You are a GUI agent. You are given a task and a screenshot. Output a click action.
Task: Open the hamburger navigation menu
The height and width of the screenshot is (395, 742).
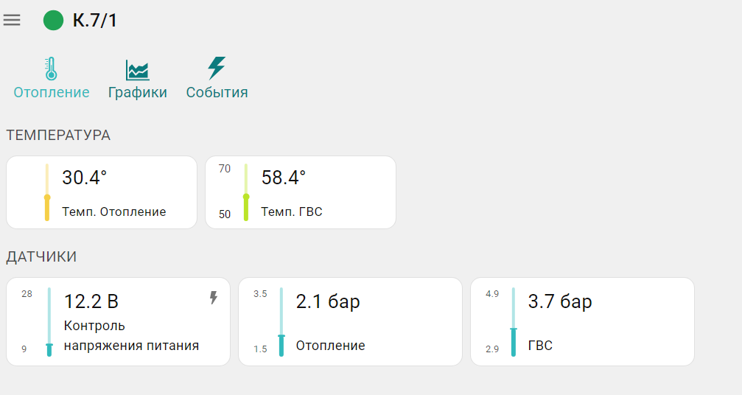coord(12,20)
